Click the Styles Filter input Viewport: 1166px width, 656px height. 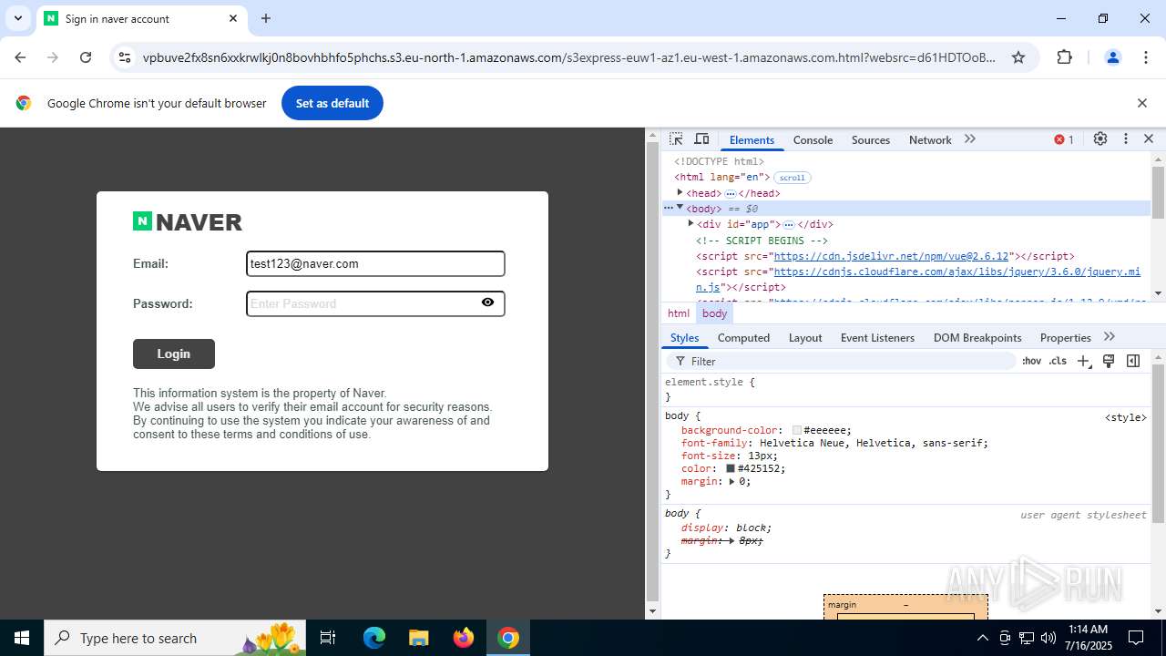coord(843,361)
